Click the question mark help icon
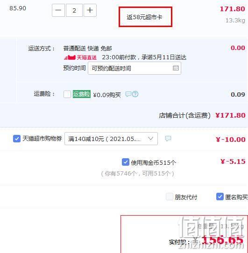The width and height of the screenshot is (248, 253). 135,94
